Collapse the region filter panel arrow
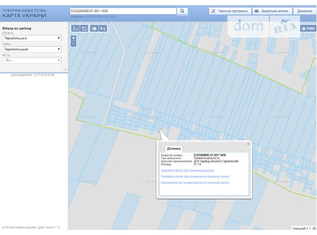The width and height of the screenshot is (317, 235). 65,69
